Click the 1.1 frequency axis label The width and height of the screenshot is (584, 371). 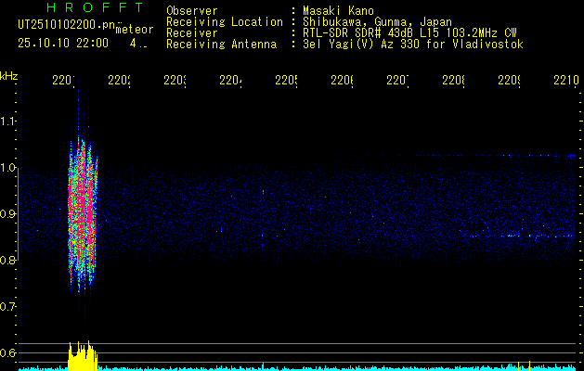(x=8, y=122)
